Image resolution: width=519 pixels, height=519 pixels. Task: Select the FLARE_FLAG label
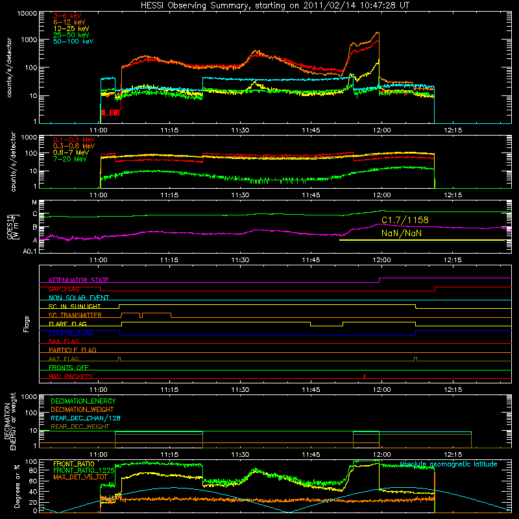67,324
